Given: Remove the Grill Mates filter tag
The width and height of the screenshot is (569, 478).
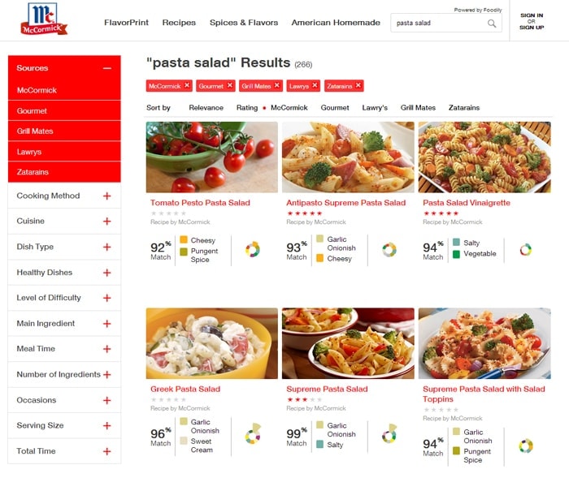Looking at the screenshot, I should coord(277,85).
